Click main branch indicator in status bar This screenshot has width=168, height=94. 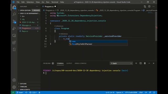point(20,92)
